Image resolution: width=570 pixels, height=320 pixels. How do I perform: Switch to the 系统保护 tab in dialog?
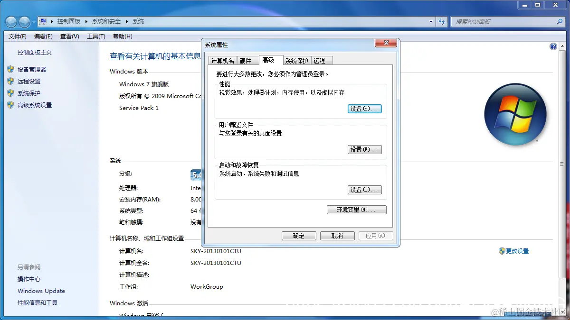(x=297, y=61)
